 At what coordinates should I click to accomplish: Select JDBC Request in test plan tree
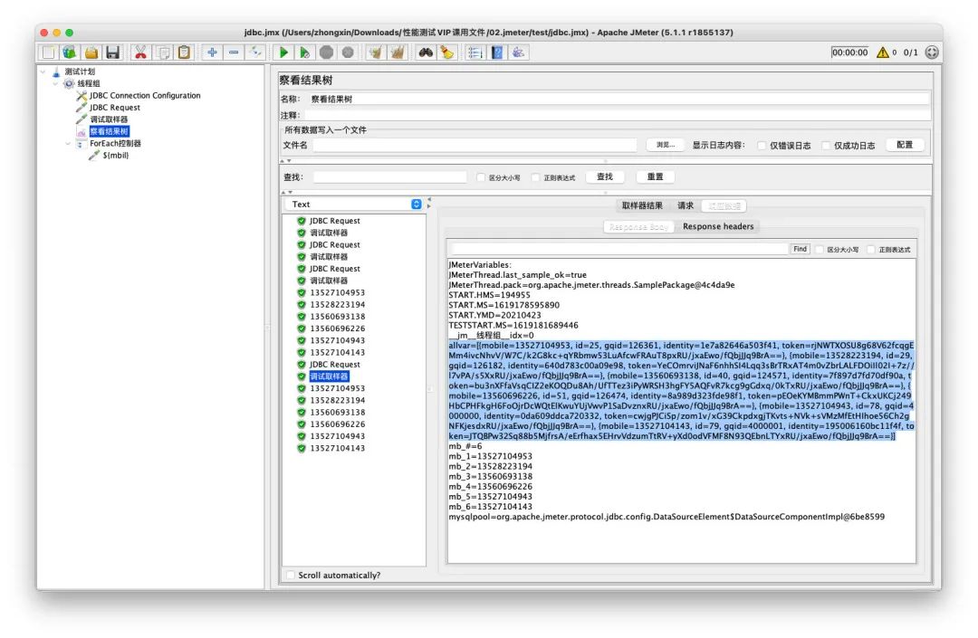pos(115,107)
